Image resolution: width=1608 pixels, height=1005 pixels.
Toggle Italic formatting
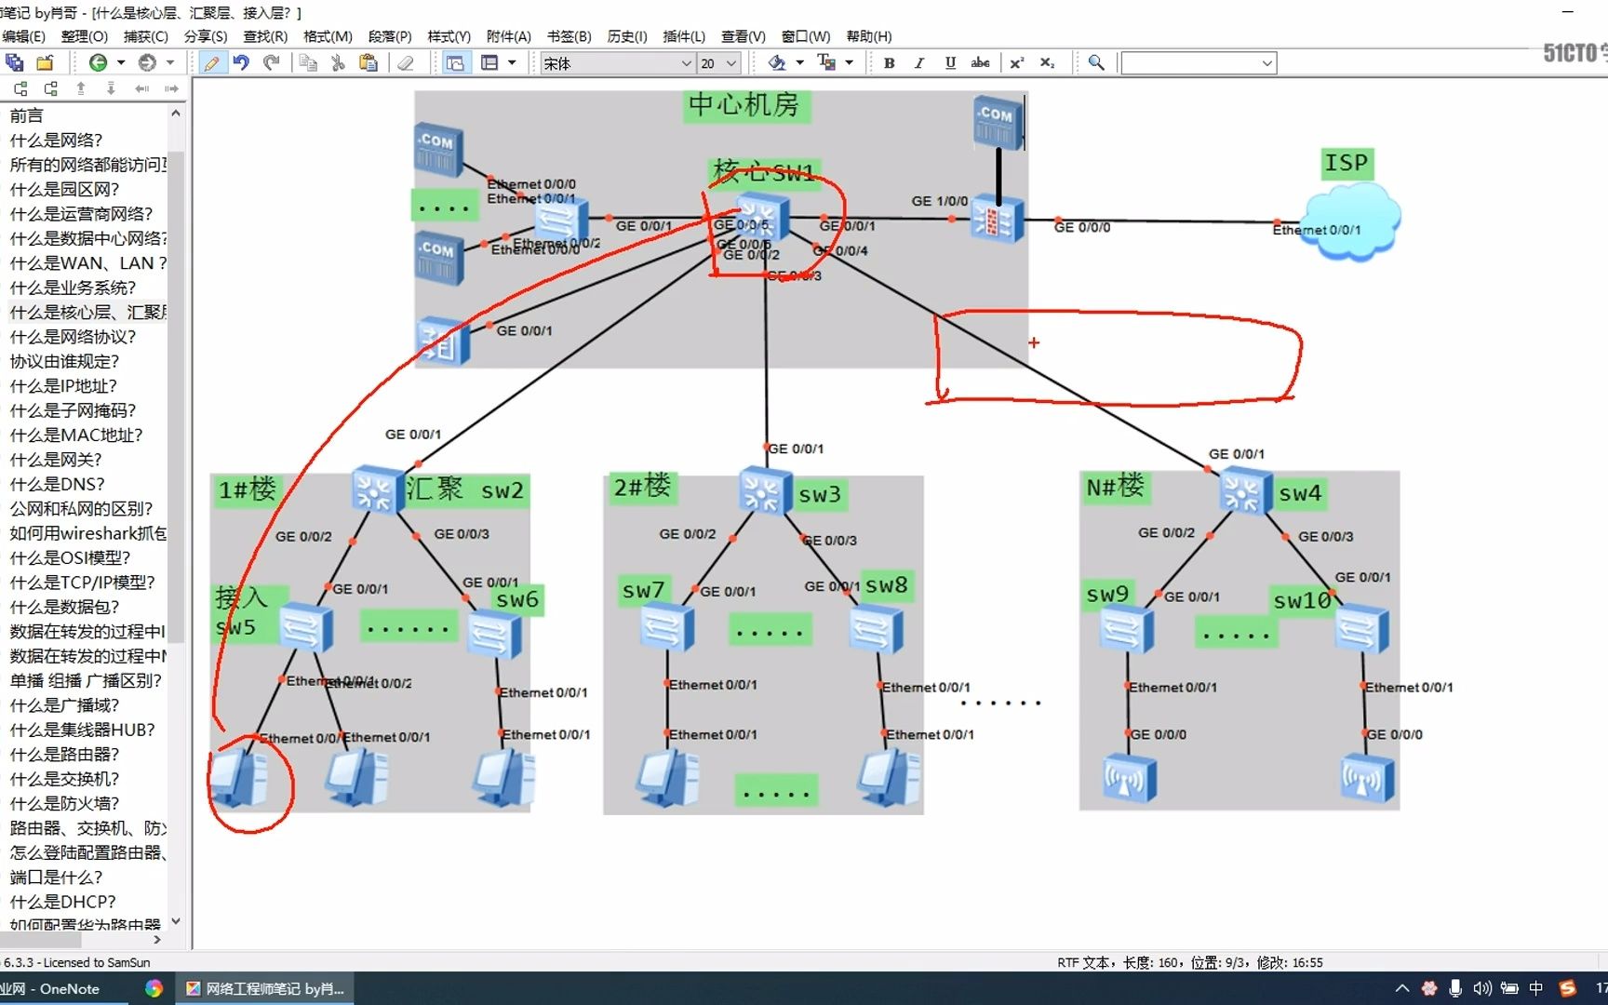click(x=919, y=62)
